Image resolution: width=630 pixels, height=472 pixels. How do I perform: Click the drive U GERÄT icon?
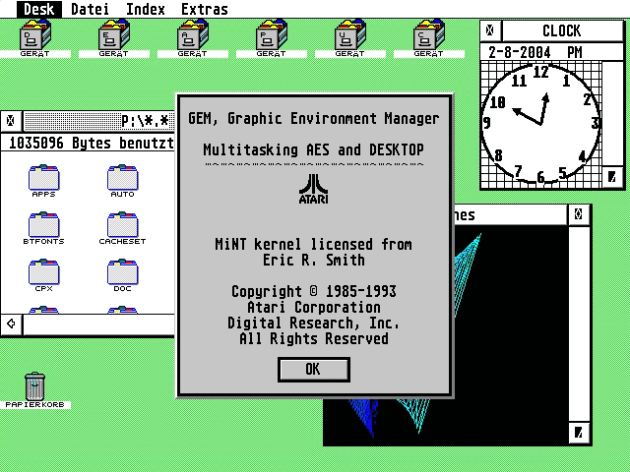(350, 37)
